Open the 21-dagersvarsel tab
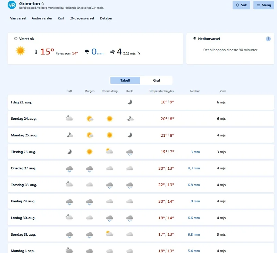Viewport: 277px width, 253px height. [x=82, y=18]
